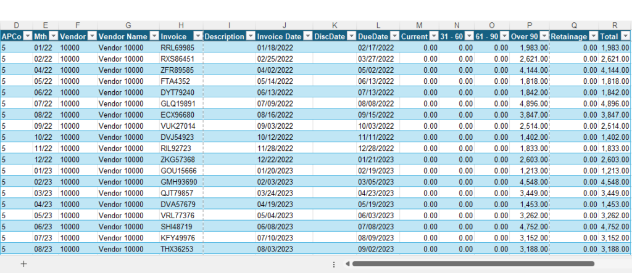Click Mth cell 03/23
This screenshot has width=632, height=273.
click(46, 193)
